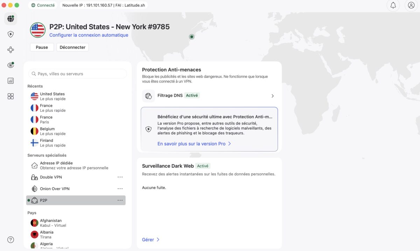Click the Algeria flag in countries
This screenshot has width=420, height=251.
pos(34,246)
